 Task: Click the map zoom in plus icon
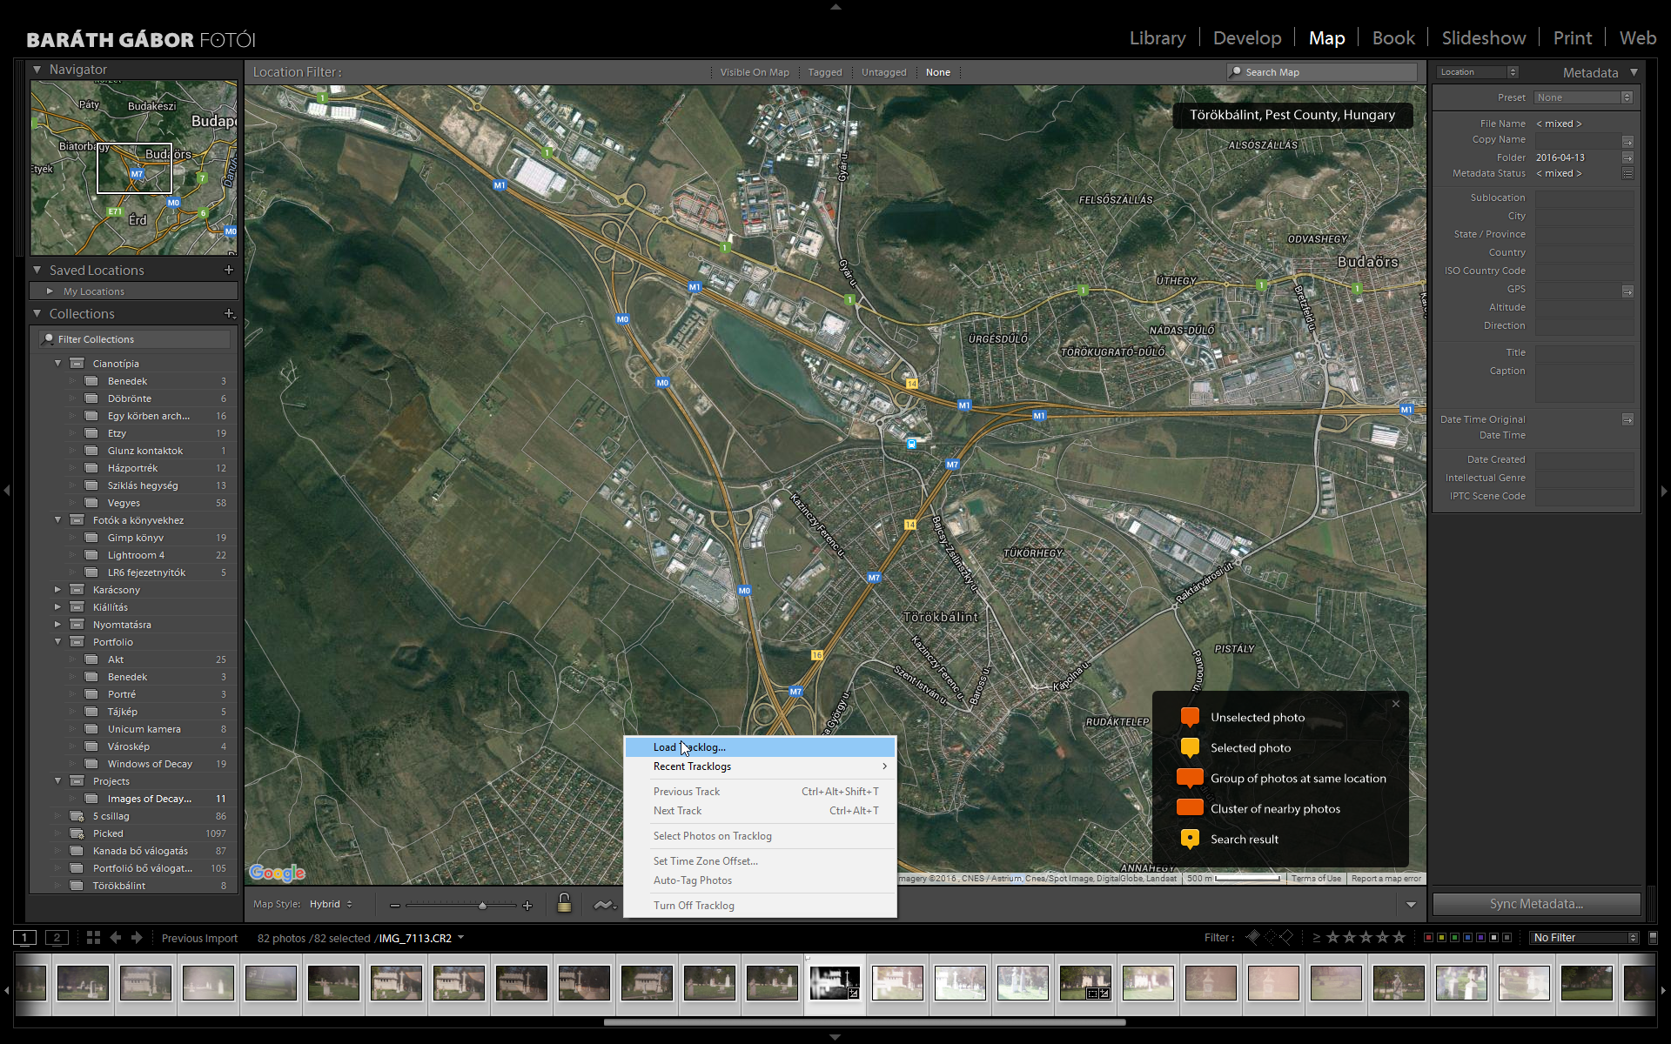(527, 906)
